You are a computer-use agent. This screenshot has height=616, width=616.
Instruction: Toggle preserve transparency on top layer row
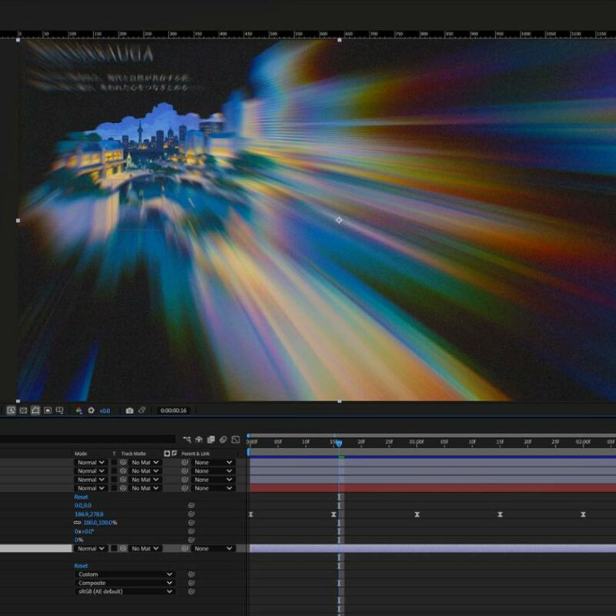pos(114,463)
